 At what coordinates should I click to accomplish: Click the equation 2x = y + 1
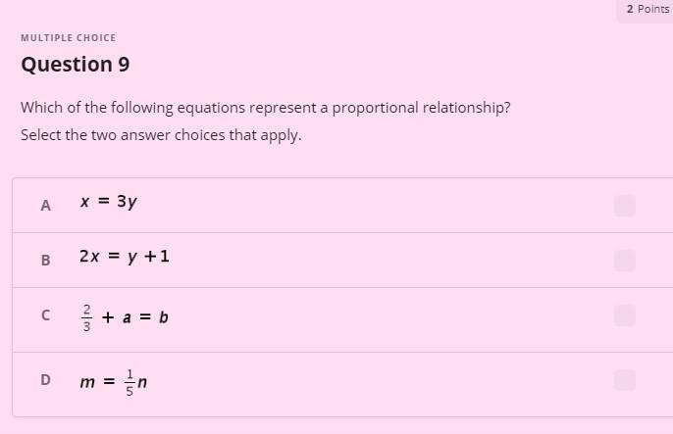(125, 257)
